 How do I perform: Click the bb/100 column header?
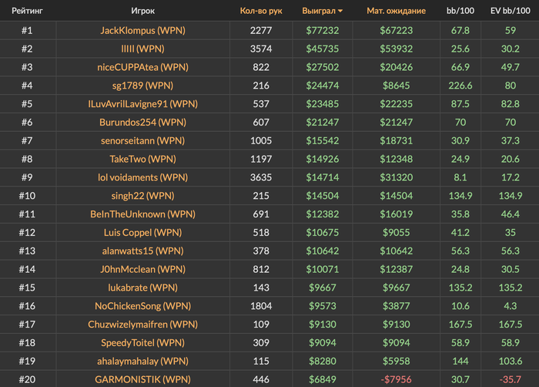coord(460,11)
